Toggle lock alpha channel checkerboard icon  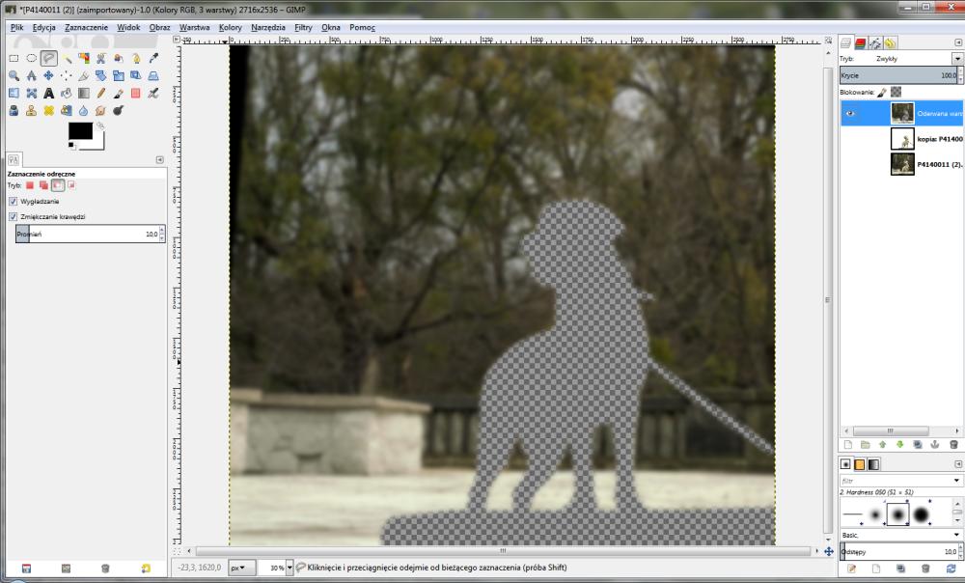(896, 93)
